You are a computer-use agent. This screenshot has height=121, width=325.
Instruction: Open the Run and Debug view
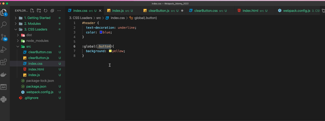pyautogui.click(x=4, y=50)
